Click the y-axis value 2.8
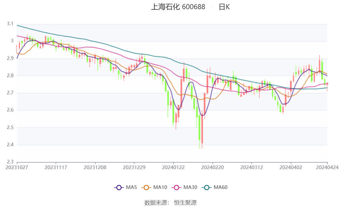Viewport: 341px width, 207px height. coord(10,76)
